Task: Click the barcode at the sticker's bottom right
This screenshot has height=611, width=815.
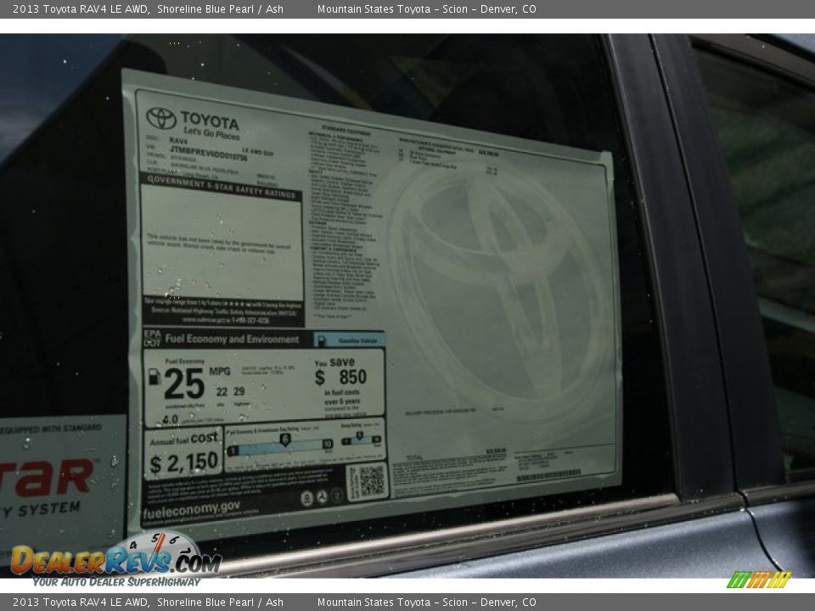Action: coord(549,475)
